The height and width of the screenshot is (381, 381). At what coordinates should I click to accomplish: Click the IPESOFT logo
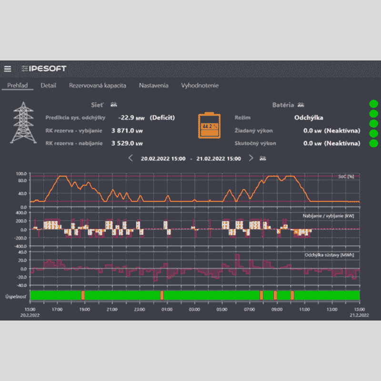click(x=44, y=69)
